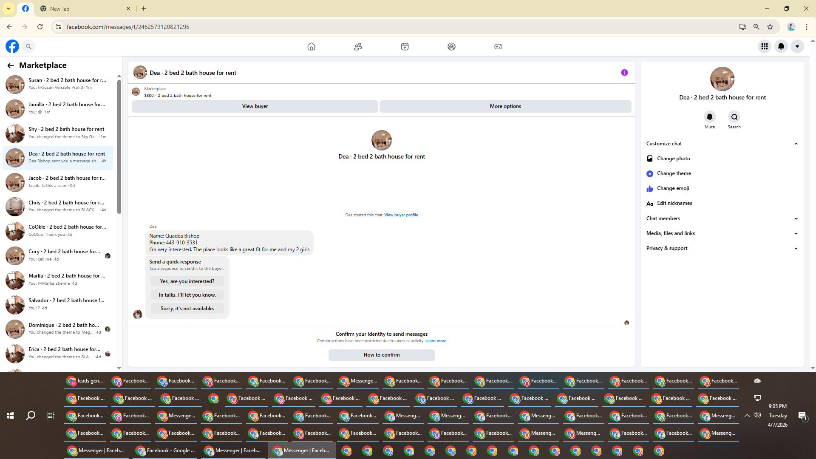Click the View buyer button
Viewport: 816px width, 459px height.
tap(255, 106)
